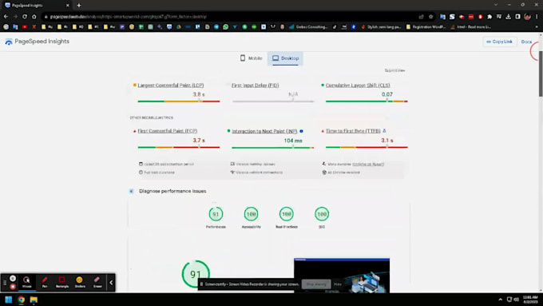Reload the page
This screenshot has width=543, height=306.
click(25, 17)
